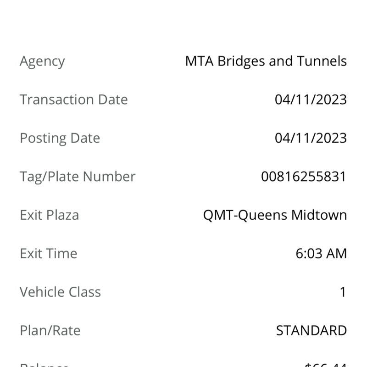Click the Tag/Plate Number label

(x=78, y=177)
